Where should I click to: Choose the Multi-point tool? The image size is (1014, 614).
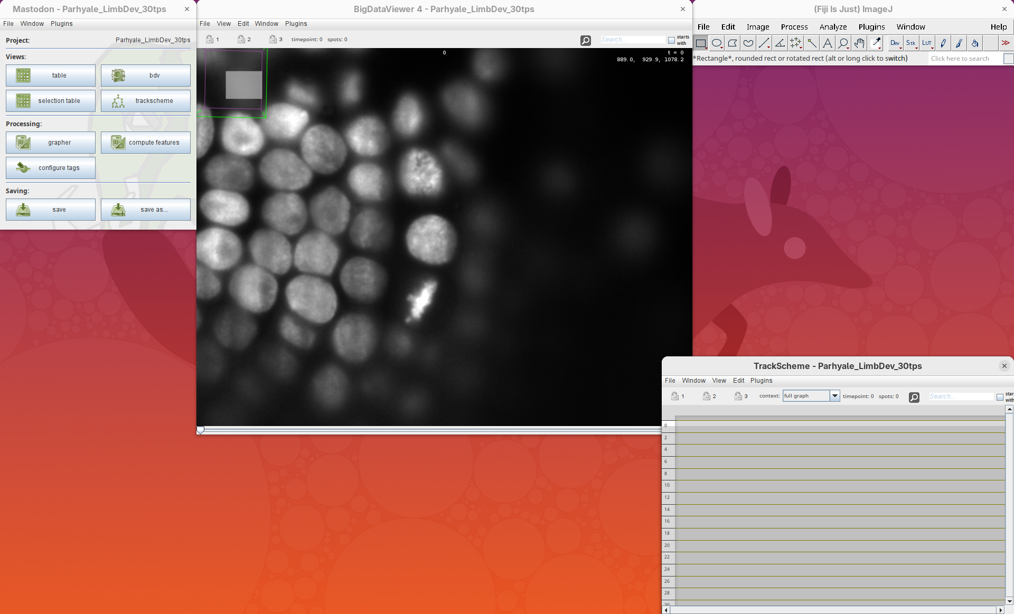point(796,43)
